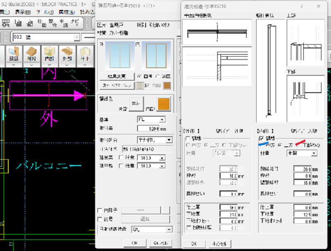Open the ナビ toolbar icon
This screenshot has height=251, width=331.
click(75, 23)
